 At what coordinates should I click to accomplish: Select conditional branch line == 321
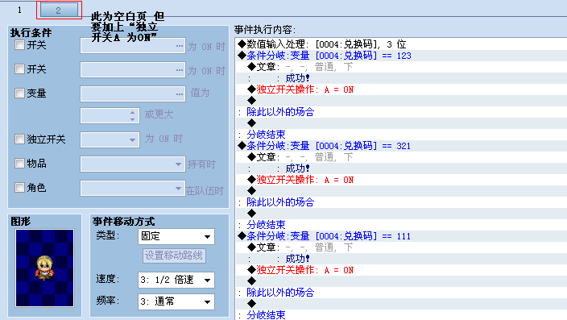[x=401, y=146]
